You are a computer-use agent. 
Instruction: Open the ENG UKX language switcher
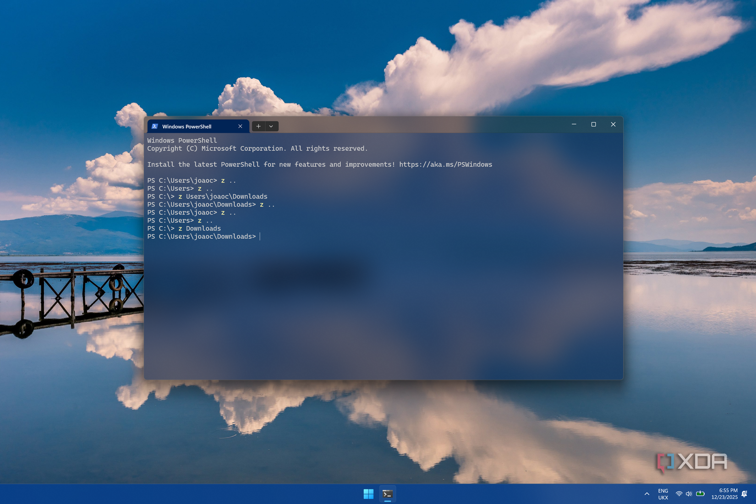[663, 494]
